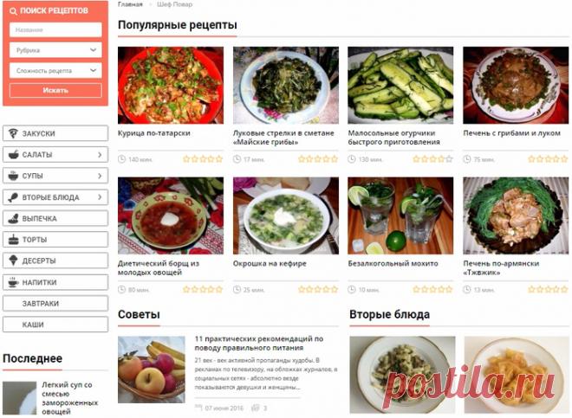Click the Закуски pizza slice icon
The image size is (572, 418).
coord(13,133)
